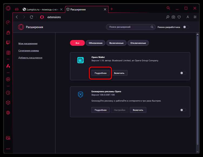Select the 'Все' filter tab
Viewport: 203px width, 157px height.
point(77,43)
